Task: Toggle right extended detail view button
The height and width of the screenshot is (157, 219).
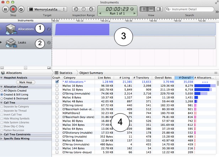Action: pos(159,9)
